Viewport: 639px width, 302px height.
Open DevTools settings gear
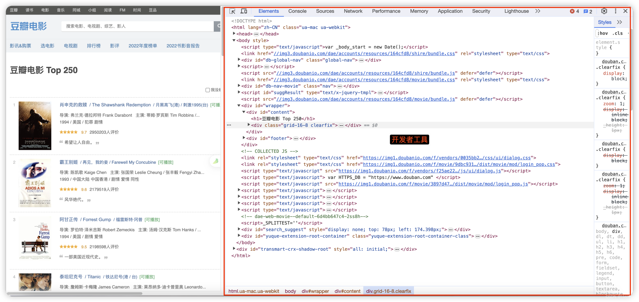(604, 11)
